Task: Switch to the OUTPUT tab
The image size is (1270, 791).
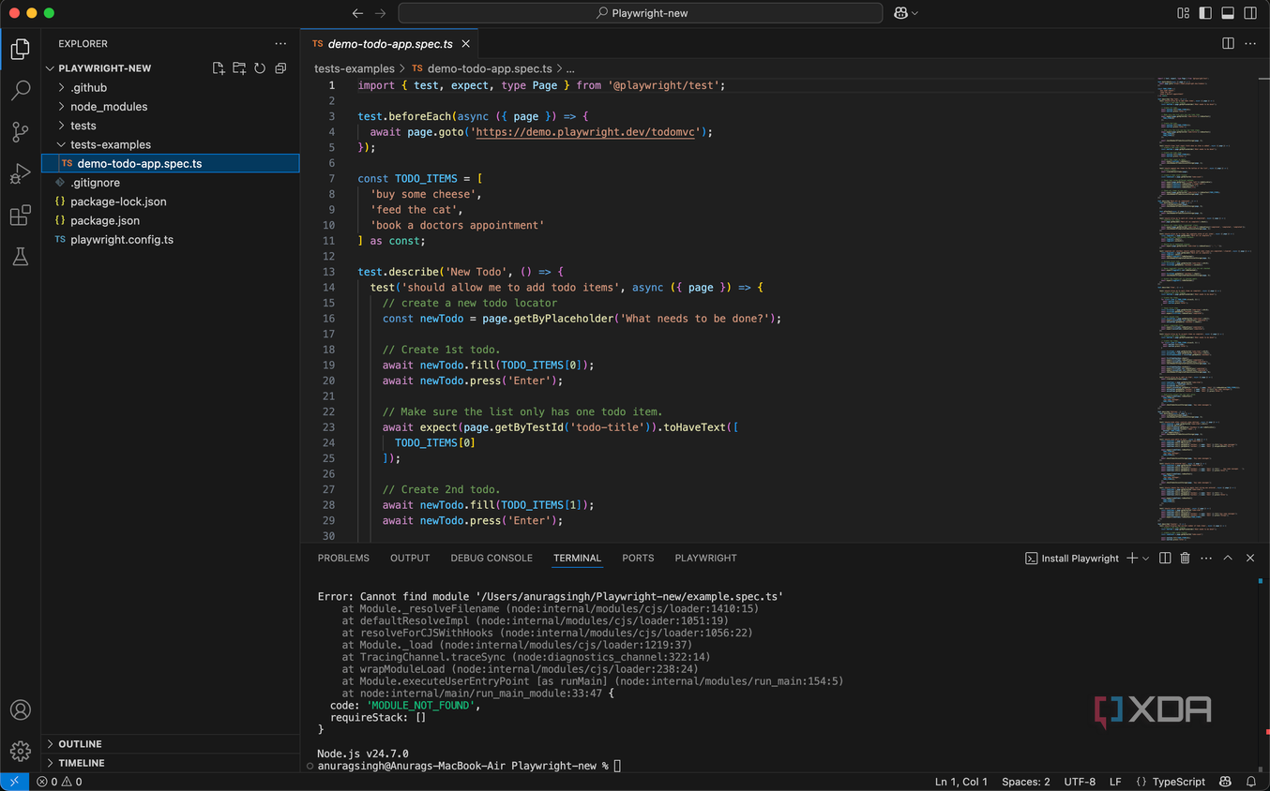Action: [x=410, y=558]
